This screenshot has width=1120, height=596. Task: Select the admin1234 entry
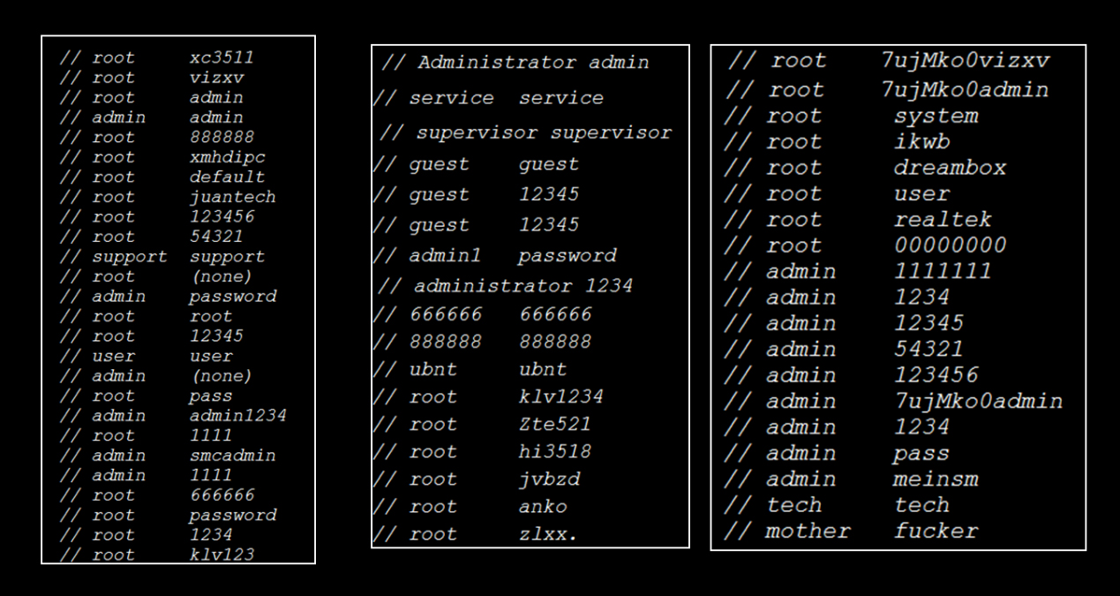(x=237, y=416)
